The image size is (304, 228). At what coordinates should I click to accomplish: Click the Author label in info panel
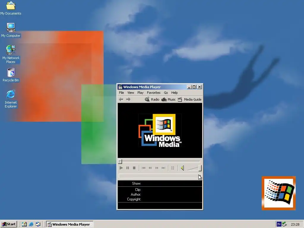click(x=136, y=194)
